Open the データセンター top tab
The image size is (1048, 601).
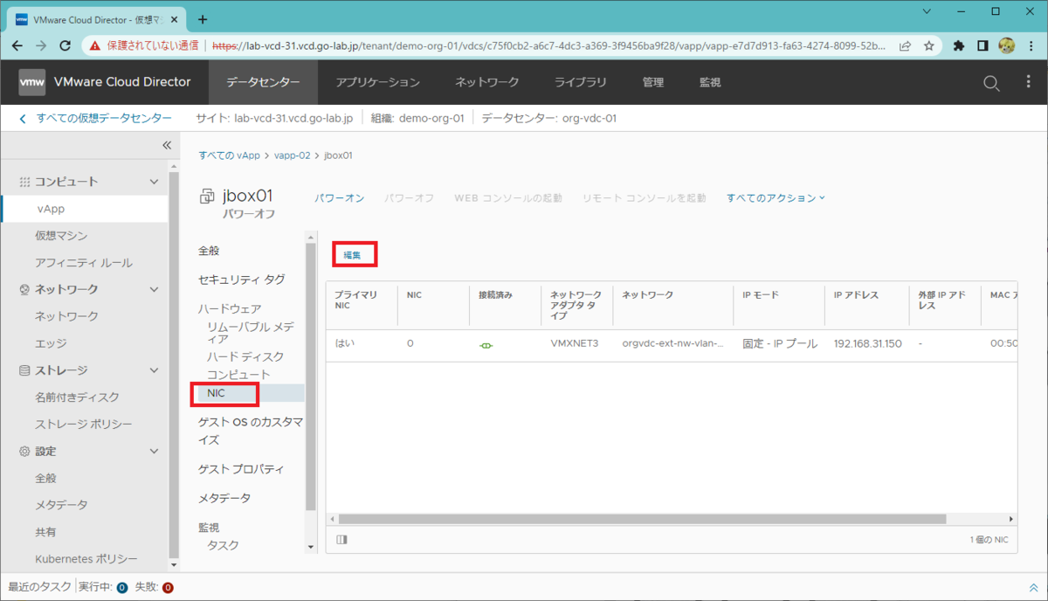coord(263,82)
